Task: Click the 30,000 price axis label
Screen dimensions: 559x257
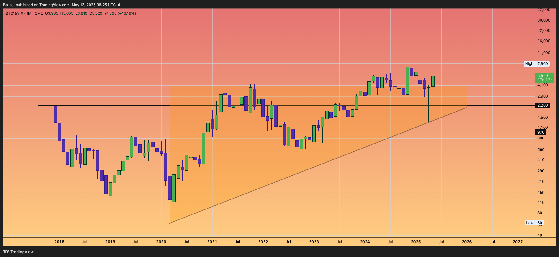Action: 544,20
